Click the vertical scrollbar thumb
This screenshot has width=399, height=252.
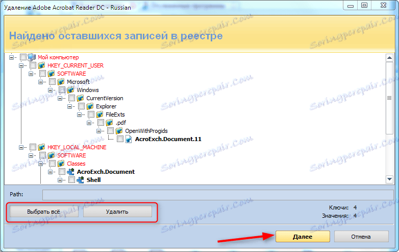tap(389, 98)
